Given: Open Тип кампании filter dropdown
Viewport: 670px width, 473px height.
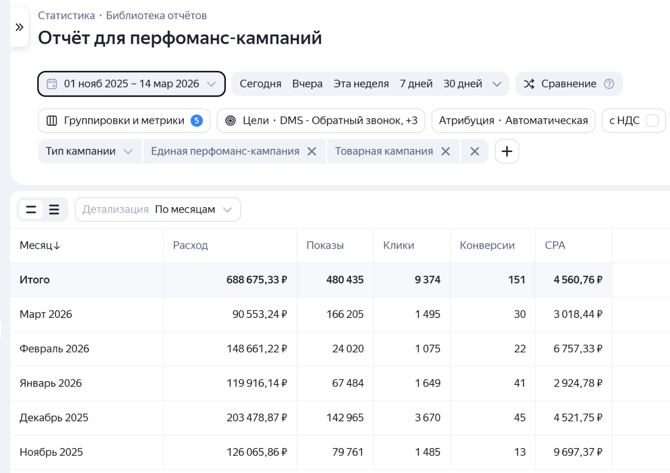Looking at the screenshot, I should [90, 152].
